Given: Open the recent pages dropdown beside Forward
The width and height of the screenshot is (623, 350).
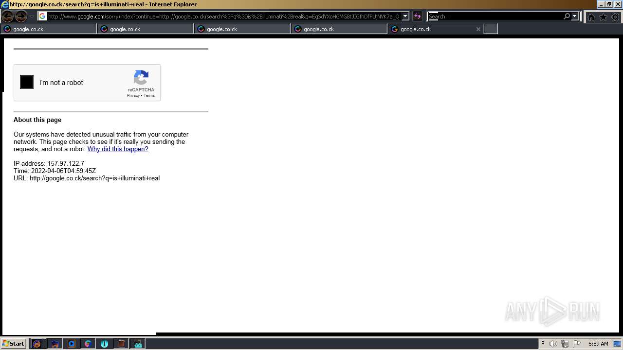Looking at the screenshot, I should pos(32,17).
